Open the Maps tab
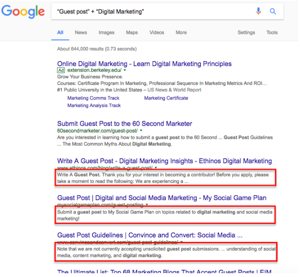This screenshot has width=300, height=277. [132, 32]
